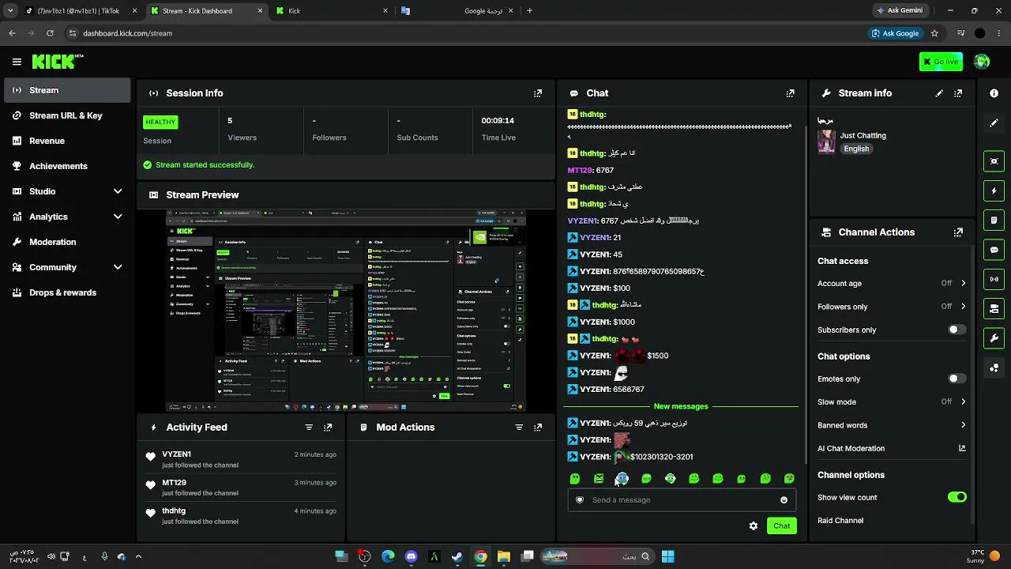Click the Just Chatting category thumbnail
The width and height of the screenshot is (1011, 569).
click(826, 141)
